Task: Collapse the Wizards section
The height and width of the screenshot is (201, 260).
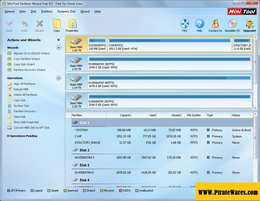Action: 59,48
